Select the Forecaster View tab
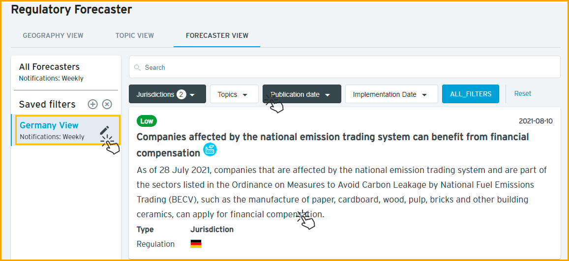 [x=217, y=35]
